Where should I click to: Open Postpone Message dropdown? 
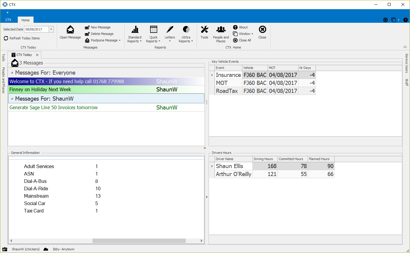(x=103, y=40)
